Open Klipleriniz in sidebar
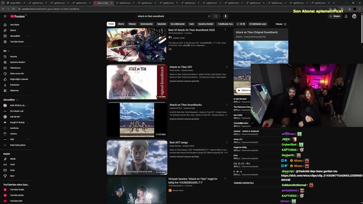 [14, 90]
